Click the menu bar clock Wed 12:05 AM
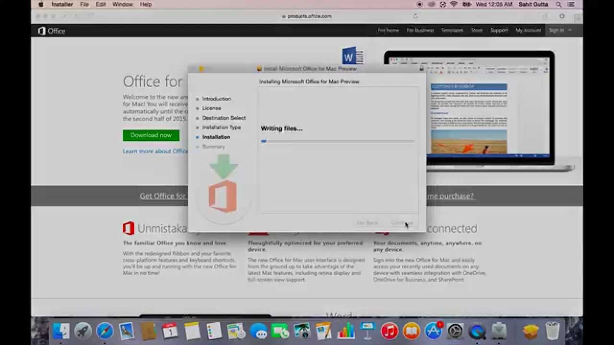This screenshot has height=345, width=614. tap(495, 4)
